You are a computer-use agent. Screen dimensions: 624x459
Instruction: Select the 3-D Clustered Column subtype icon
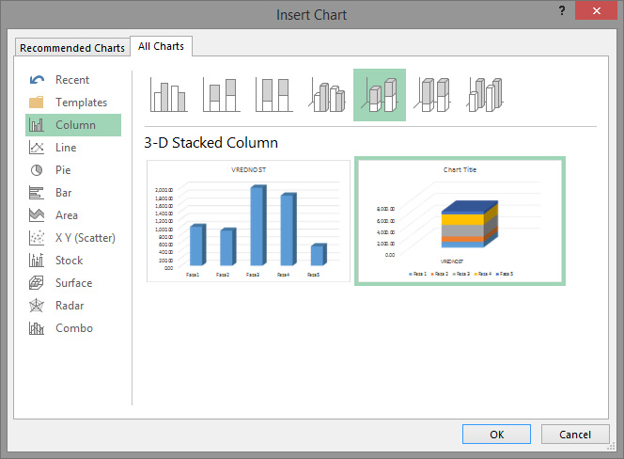tap(327, 95)
